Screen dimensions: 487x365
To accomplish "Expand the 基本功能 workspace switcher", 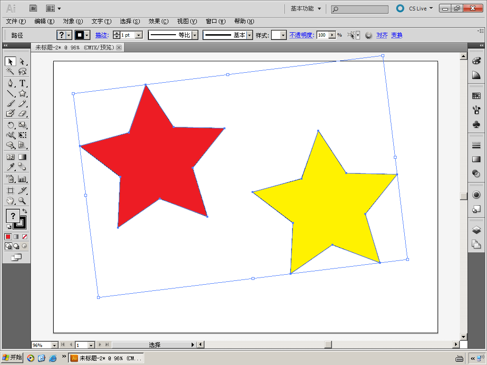I will coord(306,9).
